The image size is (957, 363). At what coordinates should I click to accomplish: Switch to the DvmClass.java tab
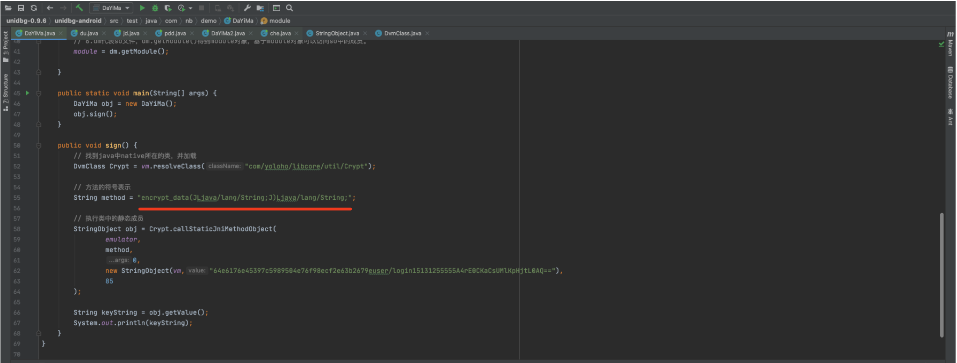tap(402, 33)
